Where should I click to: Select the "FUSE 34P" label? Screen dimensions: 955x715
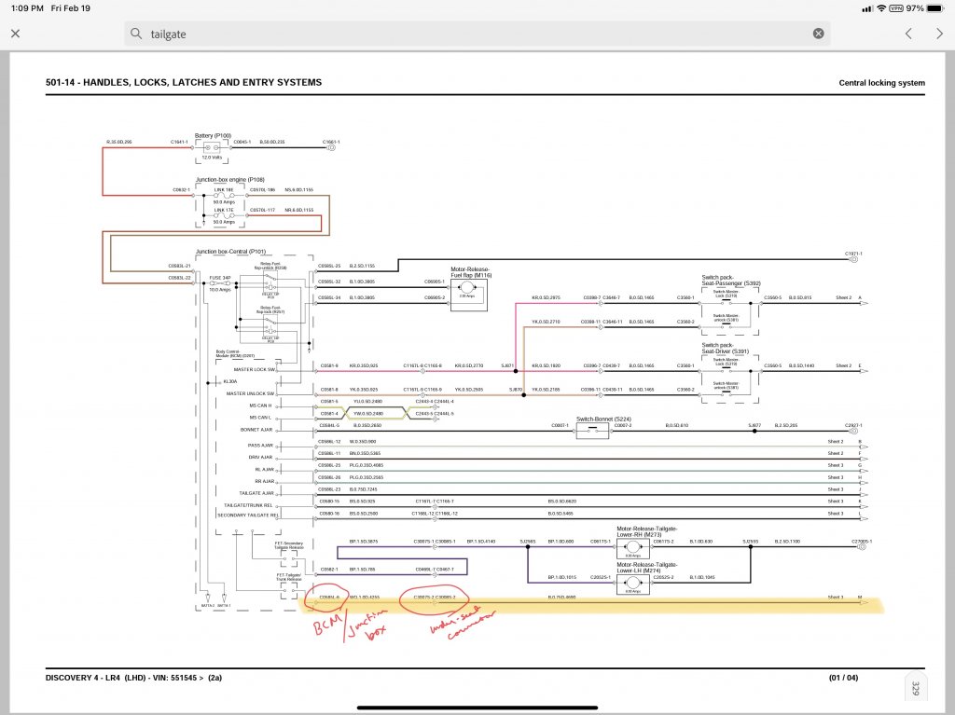pyautogui.click(x=220, y=278)
